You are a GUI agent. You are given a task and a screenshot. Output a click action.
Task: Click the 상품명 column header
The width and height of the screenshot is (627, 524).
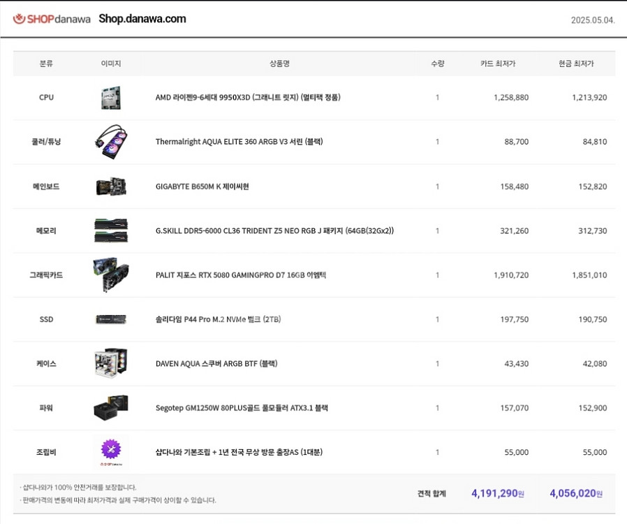pyautogui.click(x=279, y=64)
